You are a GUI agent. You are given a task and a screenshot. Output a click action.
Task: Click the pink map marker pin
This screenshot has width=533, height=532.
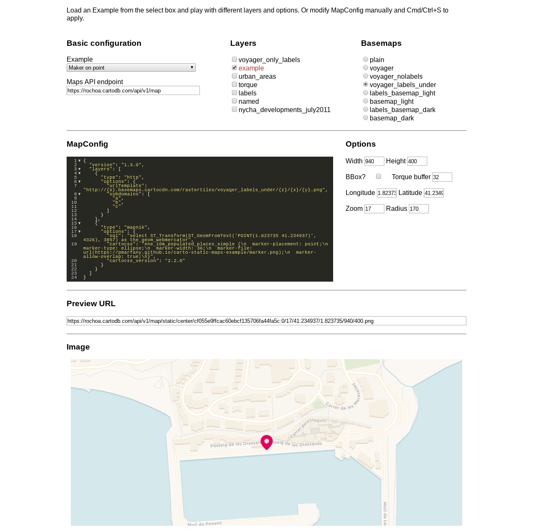[x=266, y=442]
